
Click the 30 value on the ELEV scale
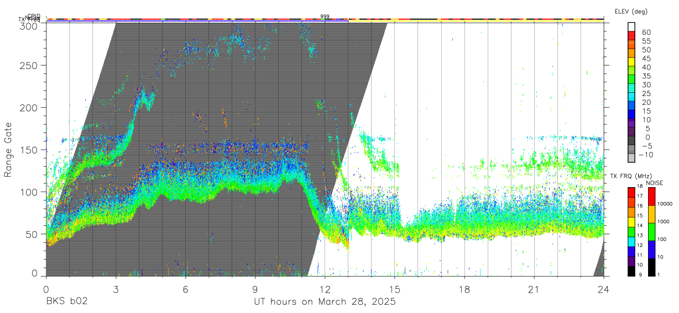coord(646,84)
